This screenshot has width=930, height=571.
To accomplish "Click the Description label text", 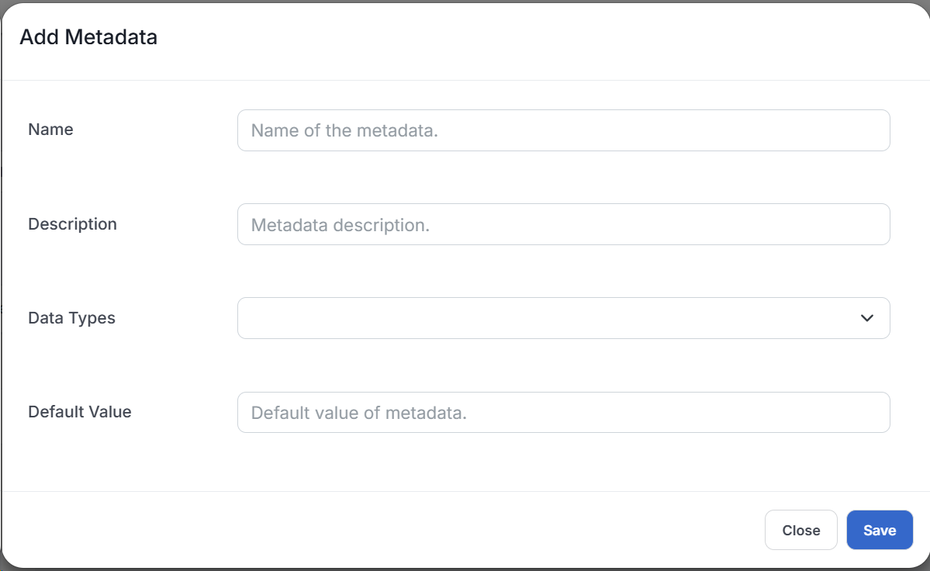I will pos(72,224).
